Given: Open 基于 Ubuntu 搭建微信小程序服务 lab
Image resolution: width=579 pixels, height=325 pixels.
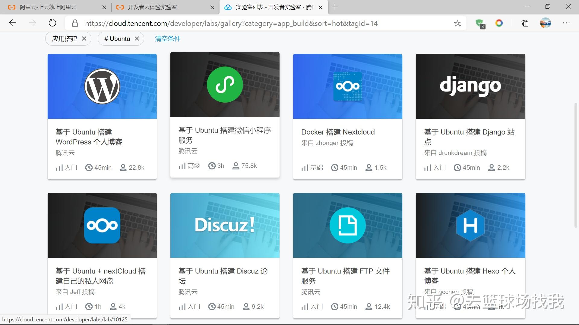Looking at the screenshot, I should point(225,135).
